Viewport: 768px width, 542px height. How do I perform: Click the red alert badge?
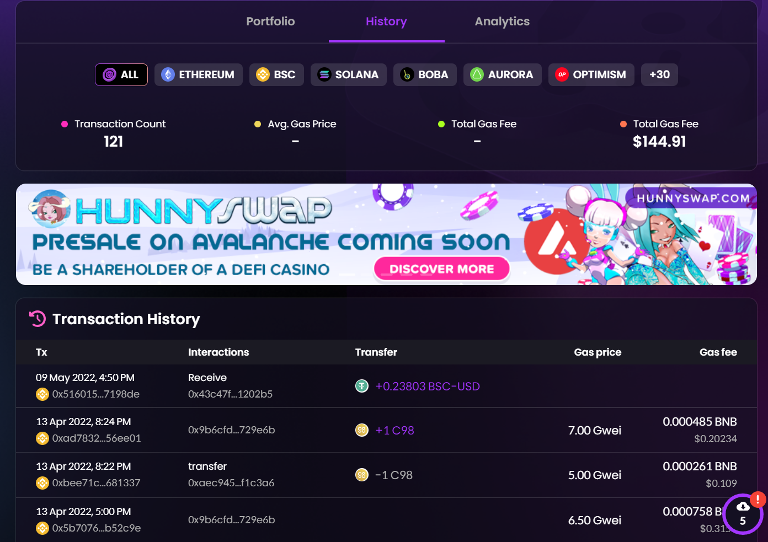(x=758, y=500)
